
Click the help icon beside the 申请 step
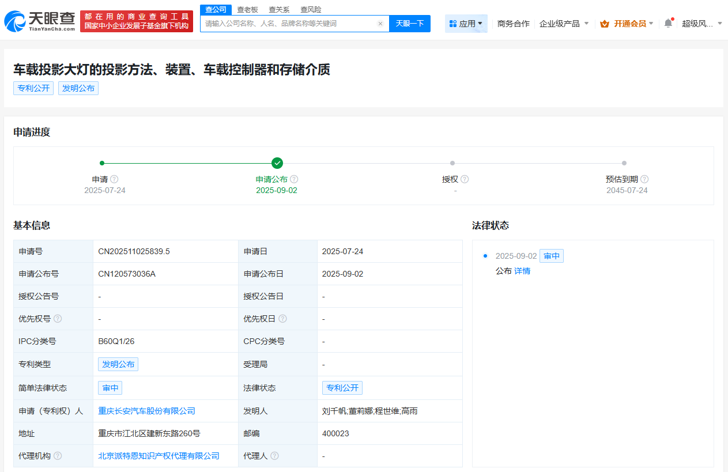point(114,179)
